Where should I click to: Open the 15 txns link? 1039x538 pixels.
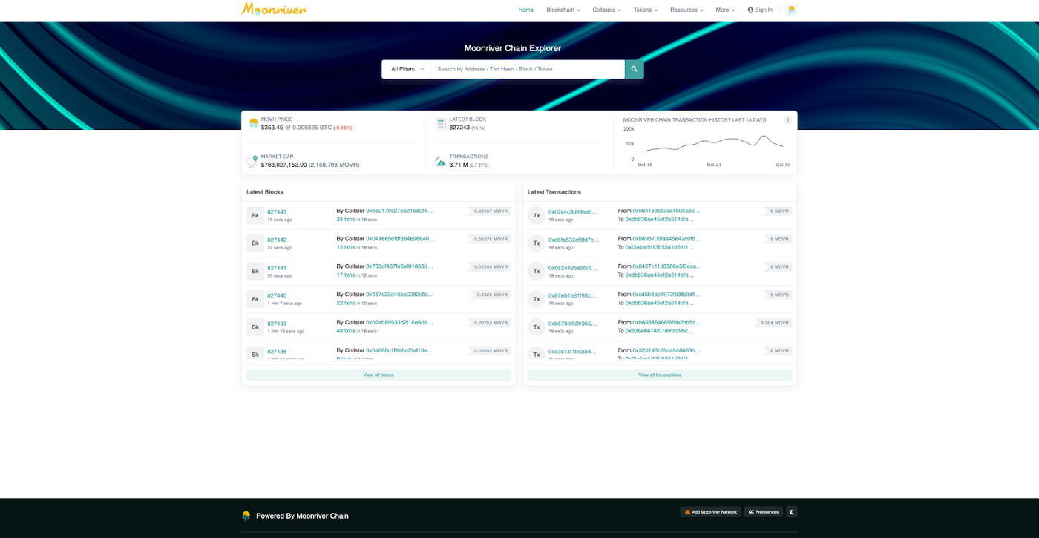(345, 247)
